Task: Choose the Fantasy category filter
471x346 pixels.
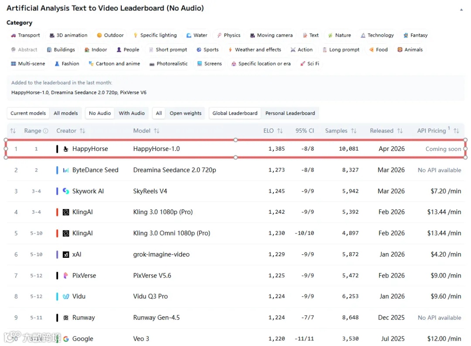Action: click(x=416, y=35)
